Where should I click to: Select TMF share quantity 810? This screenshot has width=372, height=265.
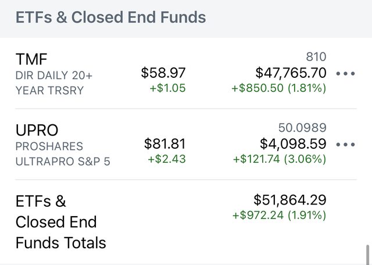316,57
